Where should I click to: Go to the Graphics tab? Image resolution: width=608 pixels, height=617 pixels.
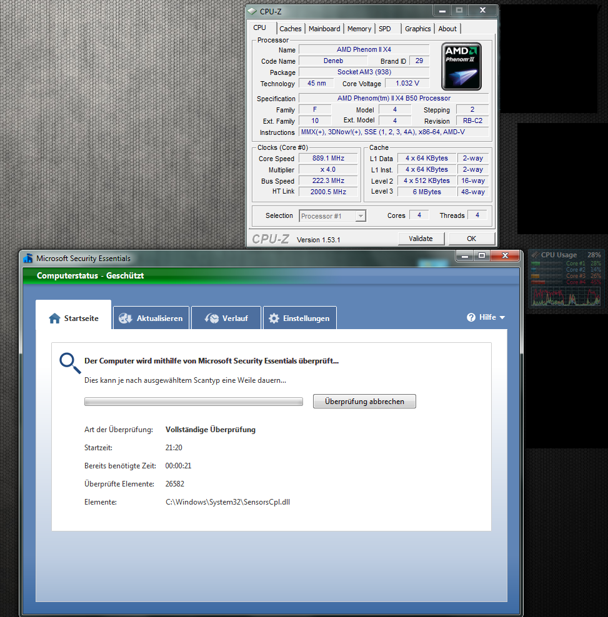[417, 29]
